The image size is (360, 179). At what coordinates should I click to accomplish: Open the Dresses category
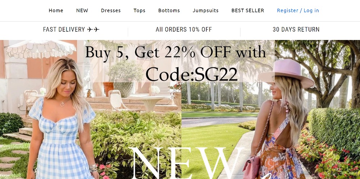pos(111,10)
